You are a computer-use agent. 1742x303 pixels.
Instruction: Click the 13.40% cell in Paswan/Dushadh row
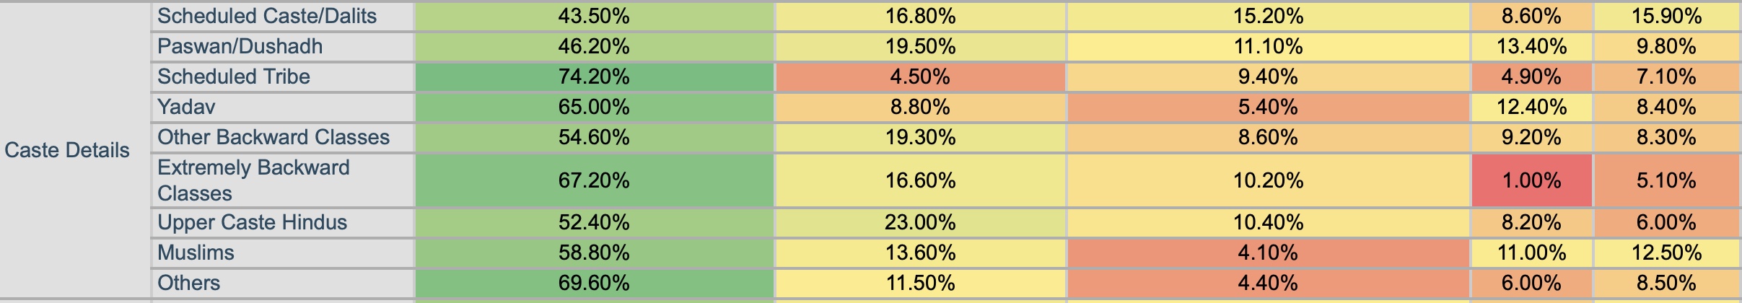coord(1531,46)
